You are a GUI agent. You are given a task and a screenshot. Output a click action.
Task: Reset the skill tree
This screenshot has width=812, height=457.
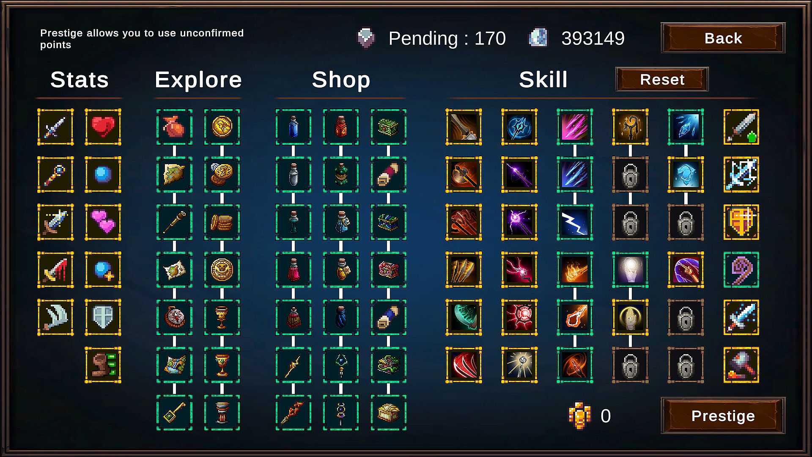(662, 79)
